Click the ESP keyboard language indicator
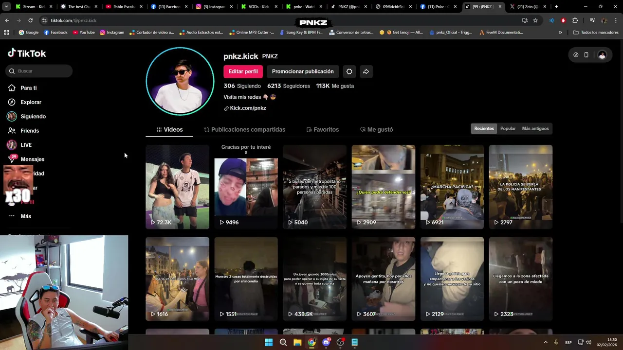This screenshot has height=350, width=623. point(568,343)
